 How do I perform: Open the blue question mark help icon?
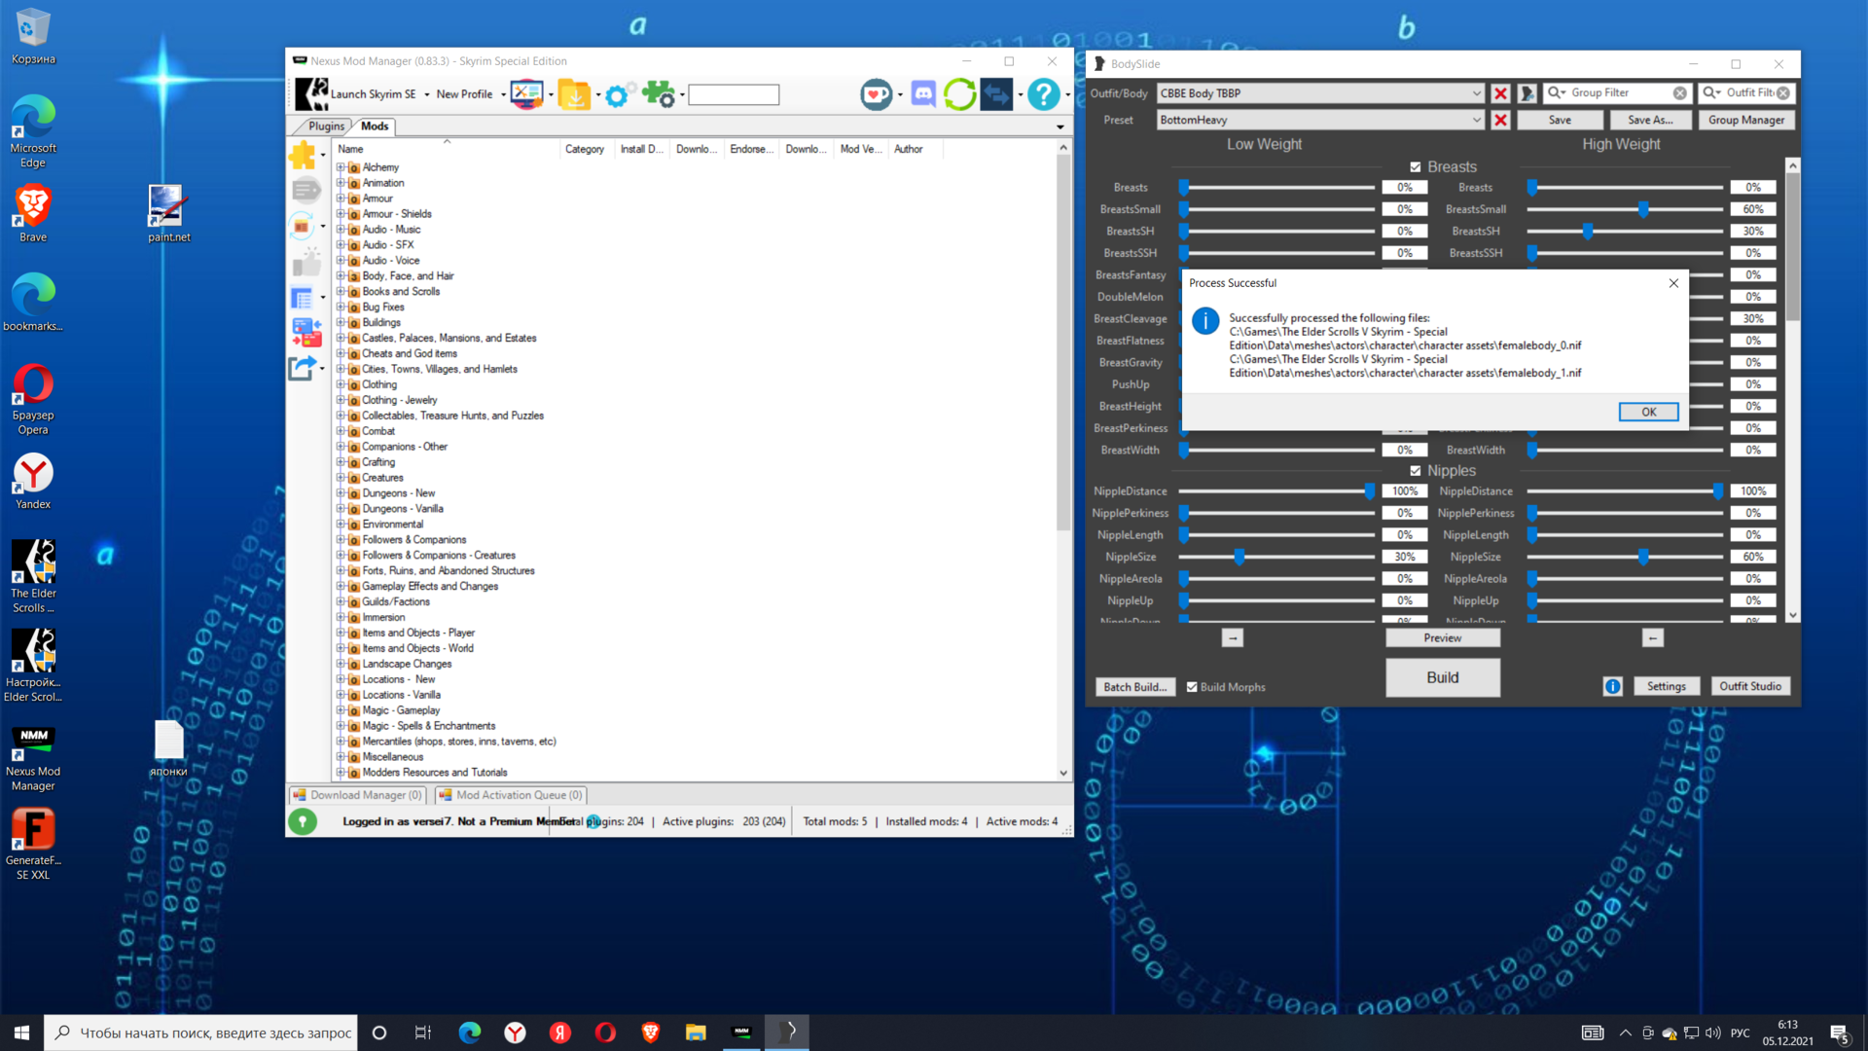click(1043, 94)
